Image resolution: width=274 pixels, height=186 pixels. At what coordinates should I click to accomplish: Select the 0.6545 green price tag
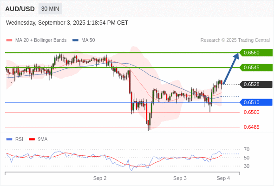point(256,67)
